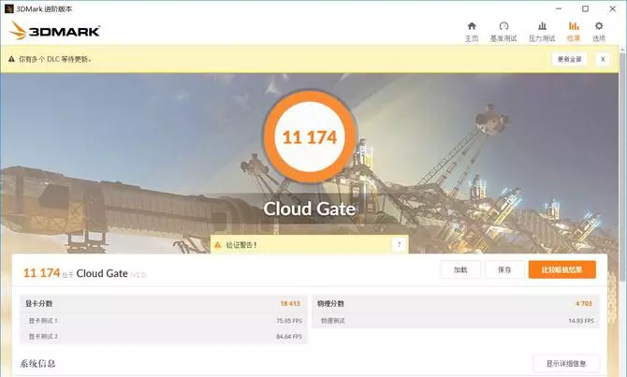Image resolution: width=627 pixels, height=377 pixels.
Task: Click the 物理分数 physics score label
Action: click(x=330, y=303)
